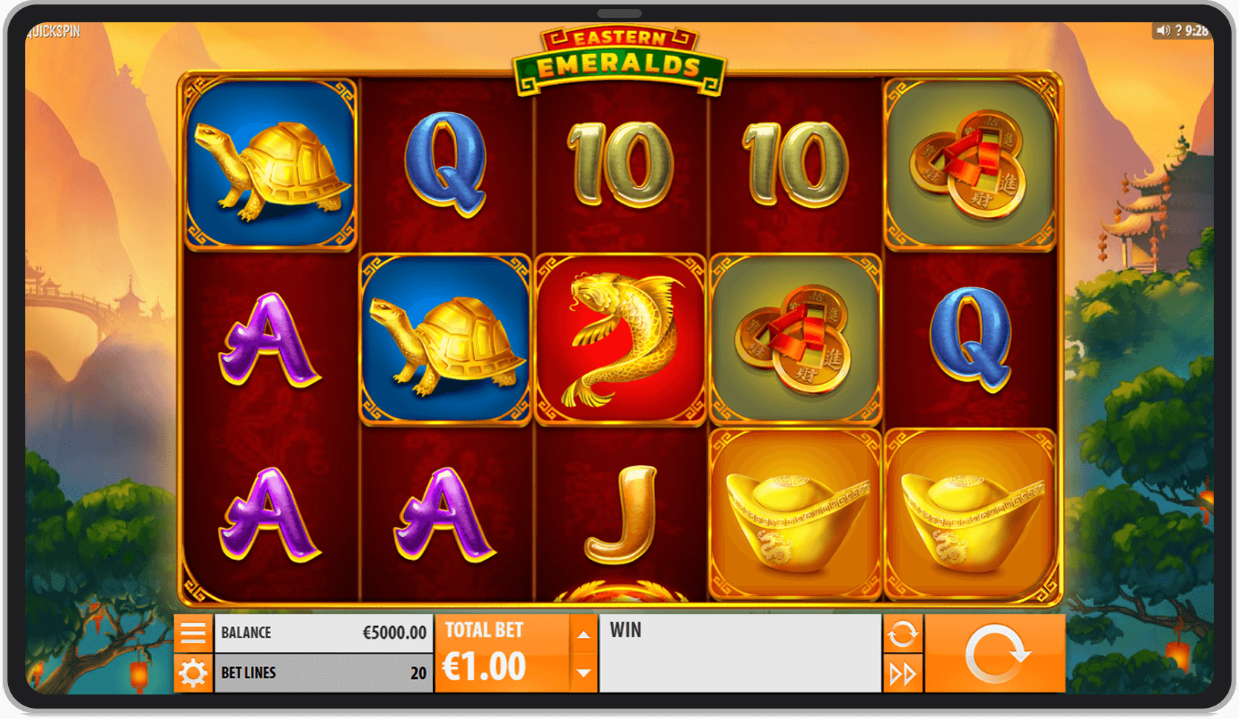Click the golden turtle on first reel
The image size is (1239, 719).
pyautogui.click(x=270, y=165)
